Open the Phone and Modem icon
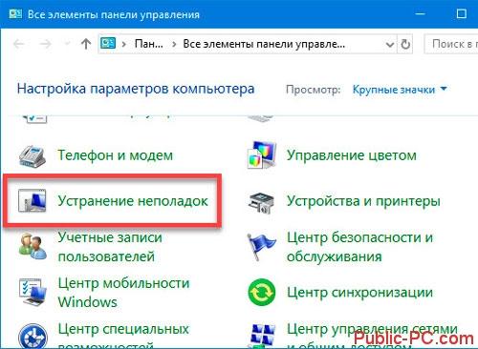This screenshot has height=349, width=478. pyautogui.click(x=33, y=155)
